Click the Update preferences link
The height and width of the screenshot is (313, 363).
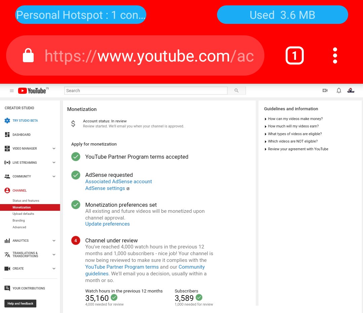point(107,224)
